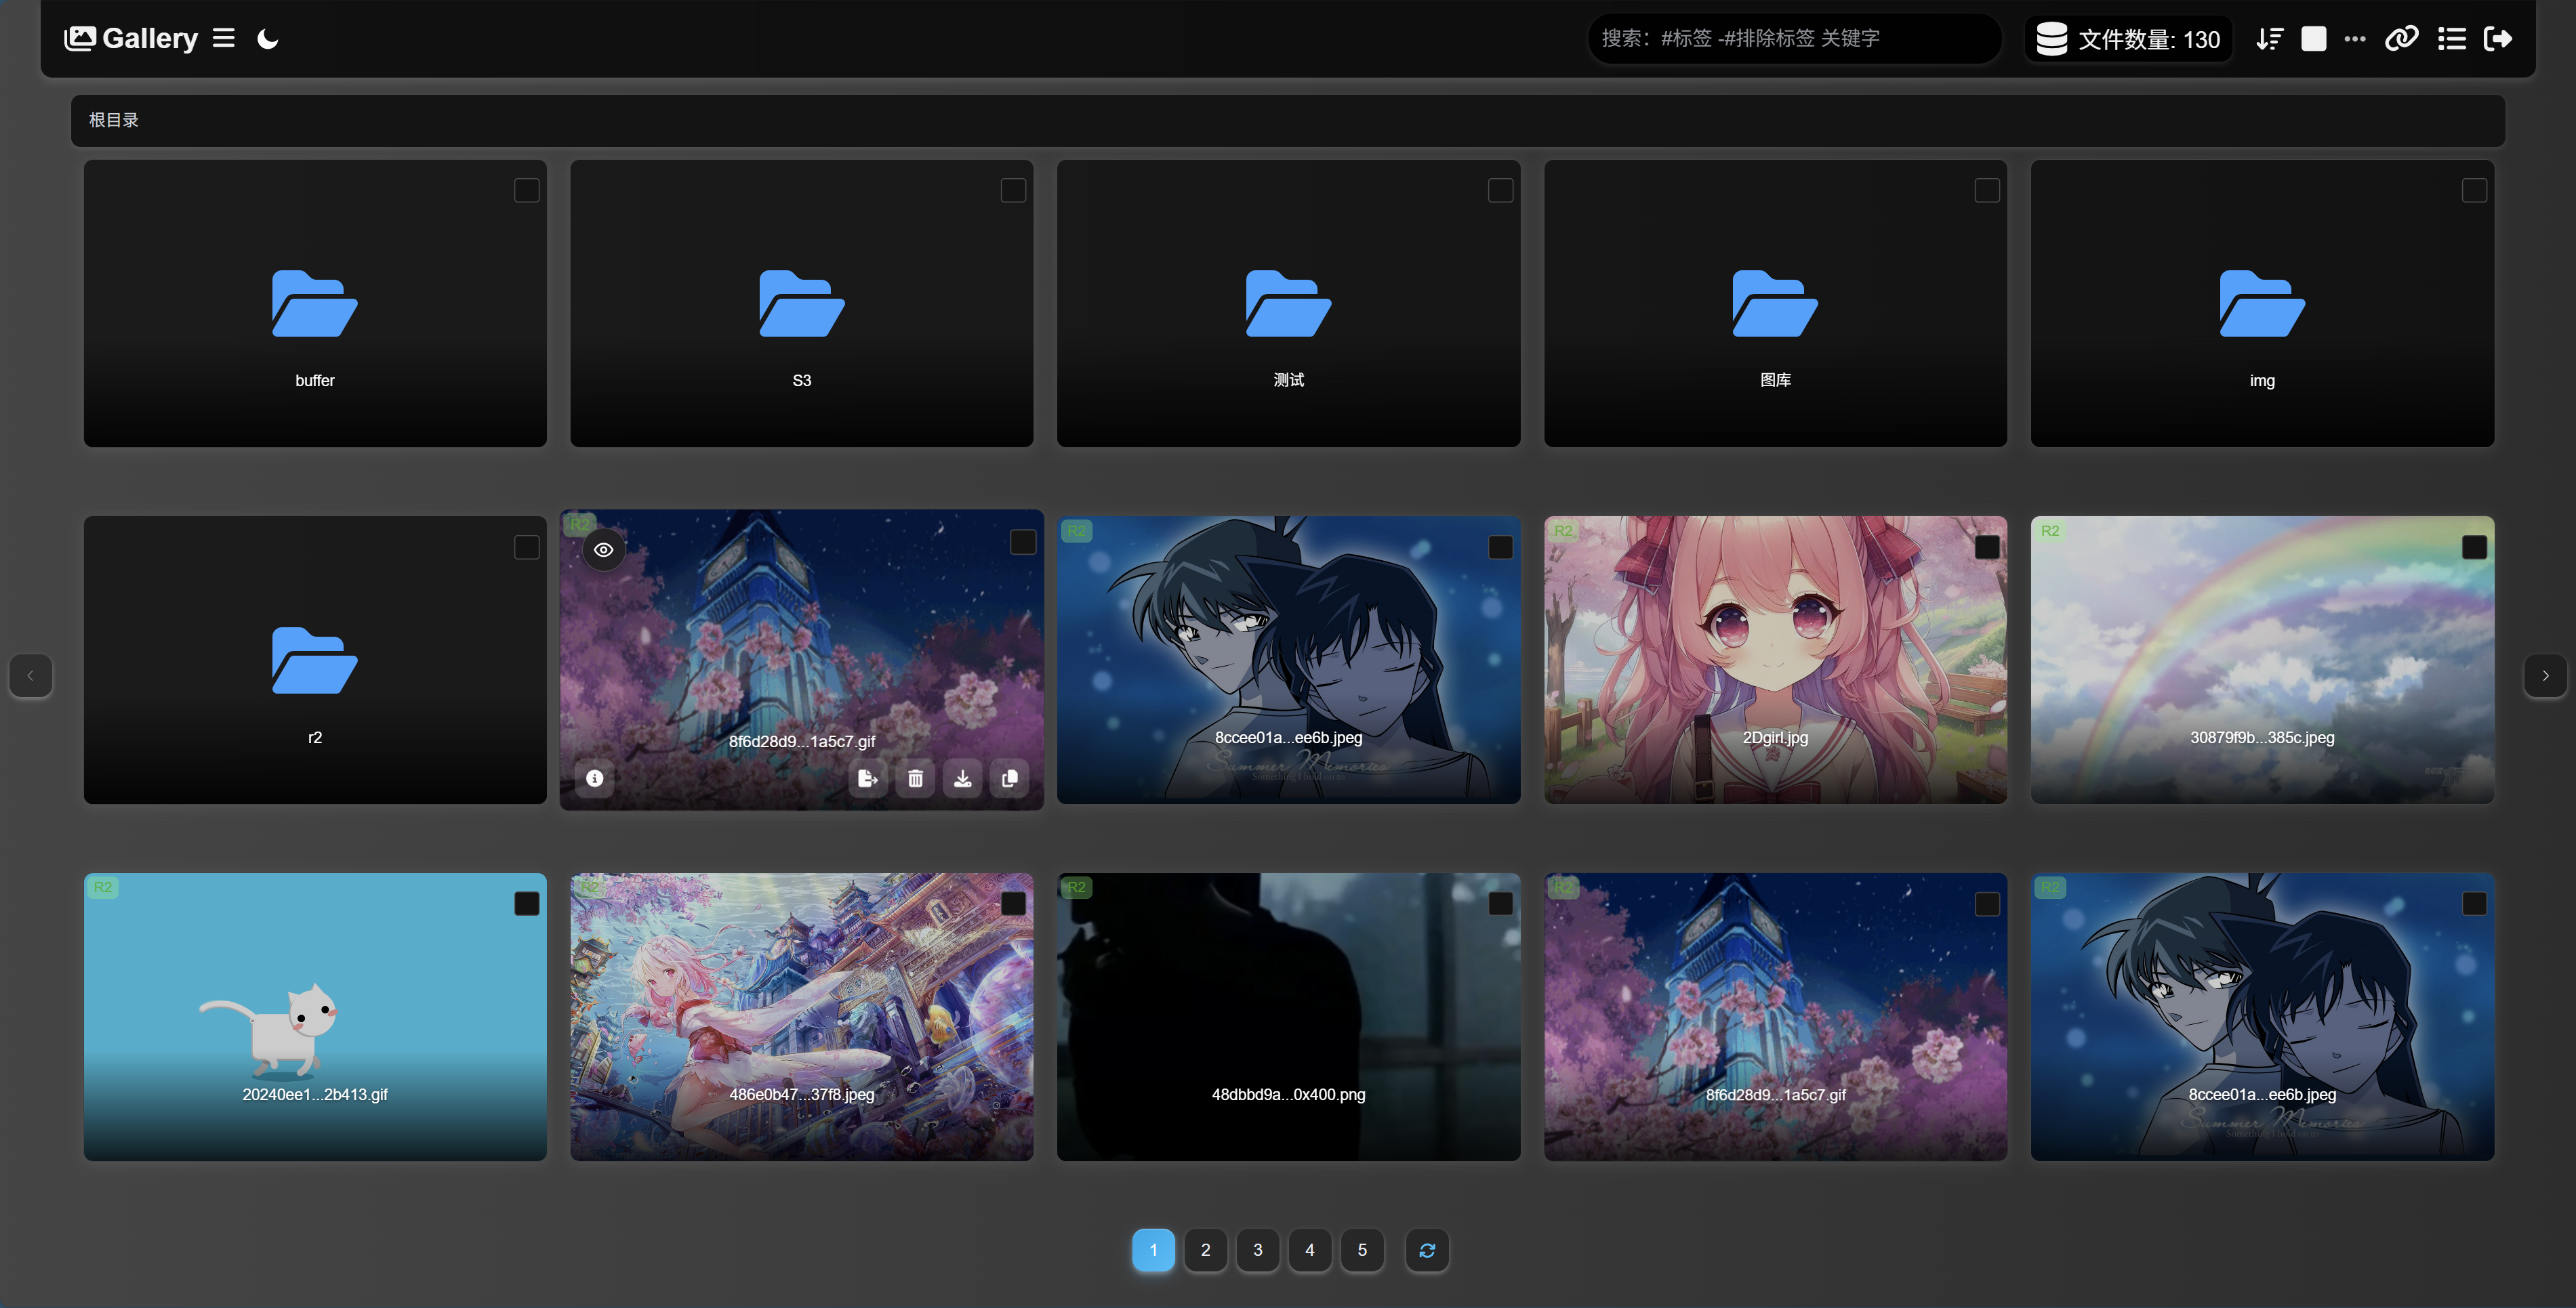Click the right chevron navigation arrow
Screen dimensions: 2576x1308
(x=2545, y=675)
